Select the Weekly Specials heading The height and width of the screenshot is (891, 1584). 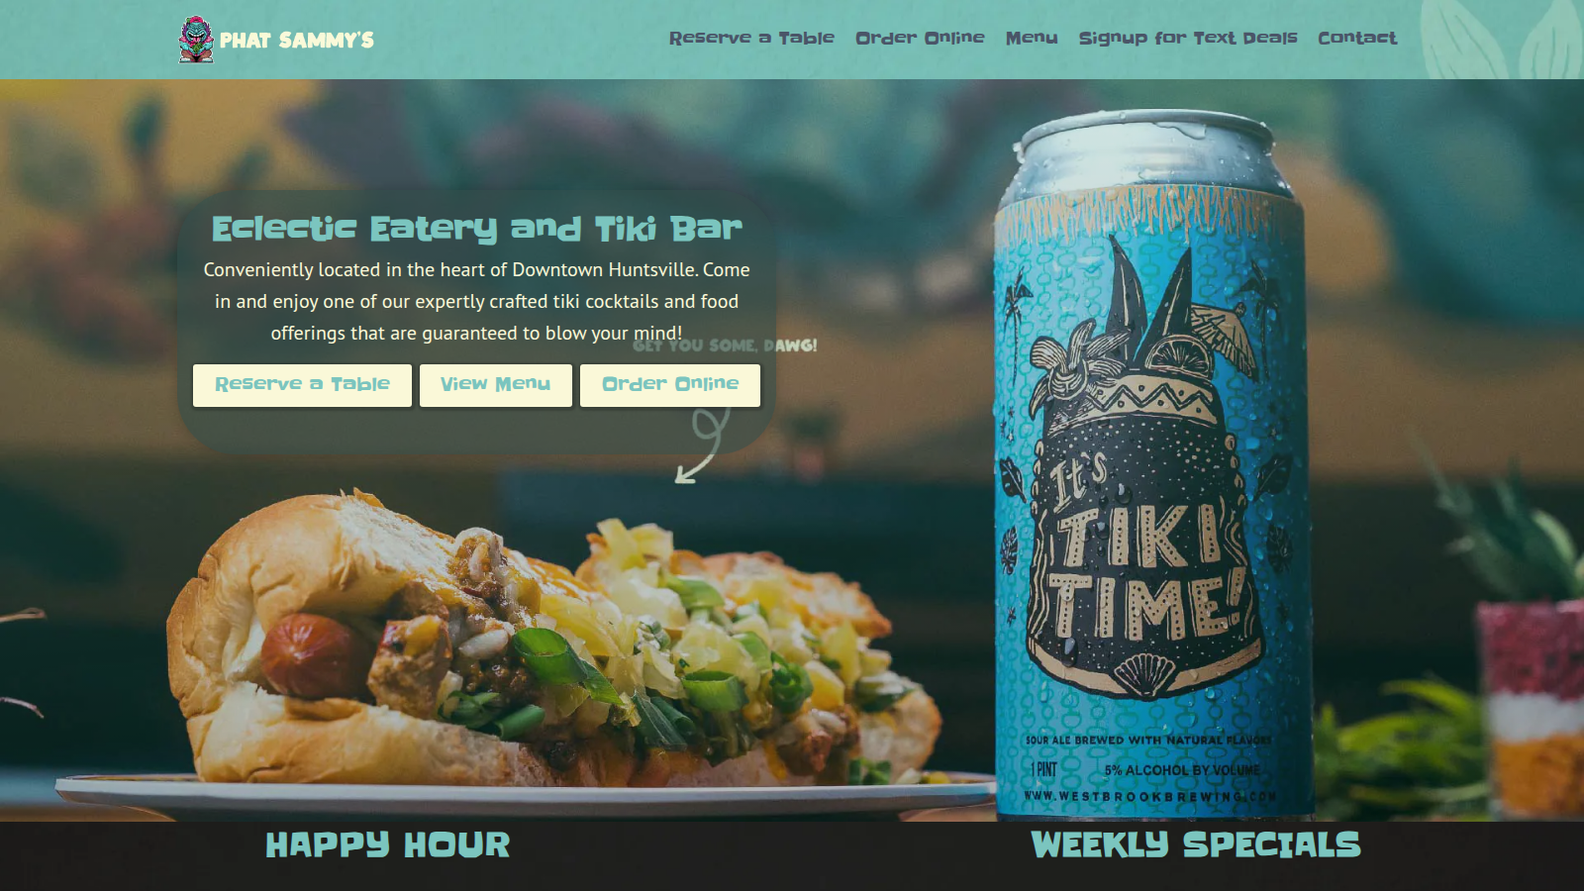point(1196,845)
